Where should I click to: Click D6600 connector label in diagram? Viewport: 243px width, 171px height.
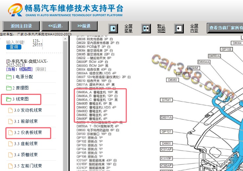tap(166, 143)
